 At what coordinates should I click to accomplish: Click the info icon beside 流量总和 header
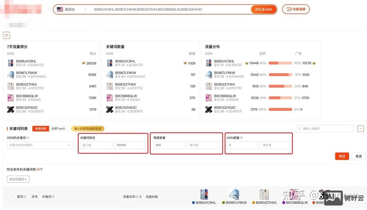137,197
